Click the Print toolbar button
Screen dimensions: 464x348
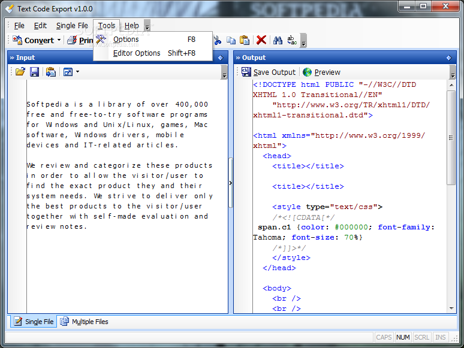click(x=80, y=40)
